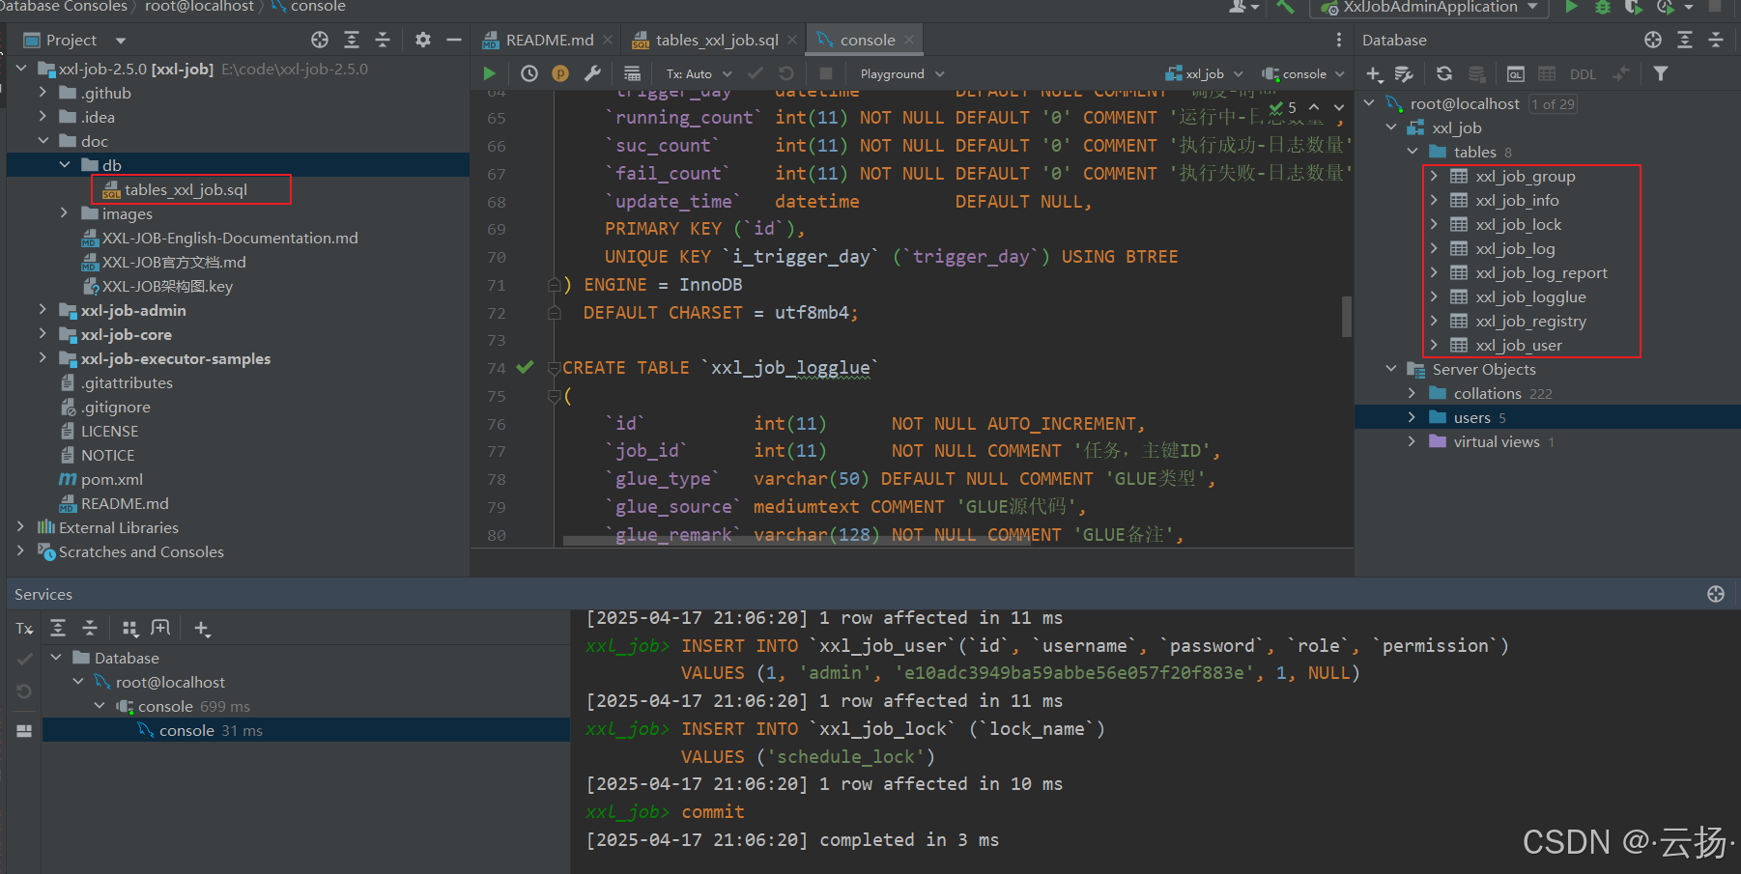Collapse the tables folder in Database tree
This screenshot has height=874, width=1741.
pyautogui.click(x=1413, y=152)
